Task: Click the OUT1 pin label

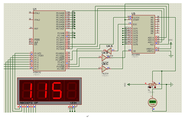Action: click(x=135, y=29)
